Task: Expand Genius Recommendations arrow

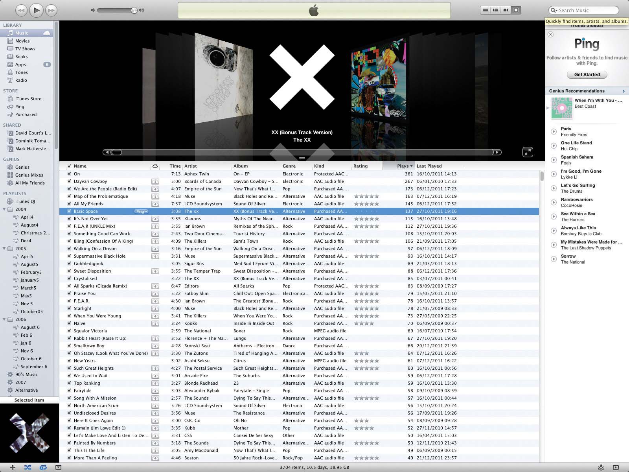Action: tap(623, 91)
